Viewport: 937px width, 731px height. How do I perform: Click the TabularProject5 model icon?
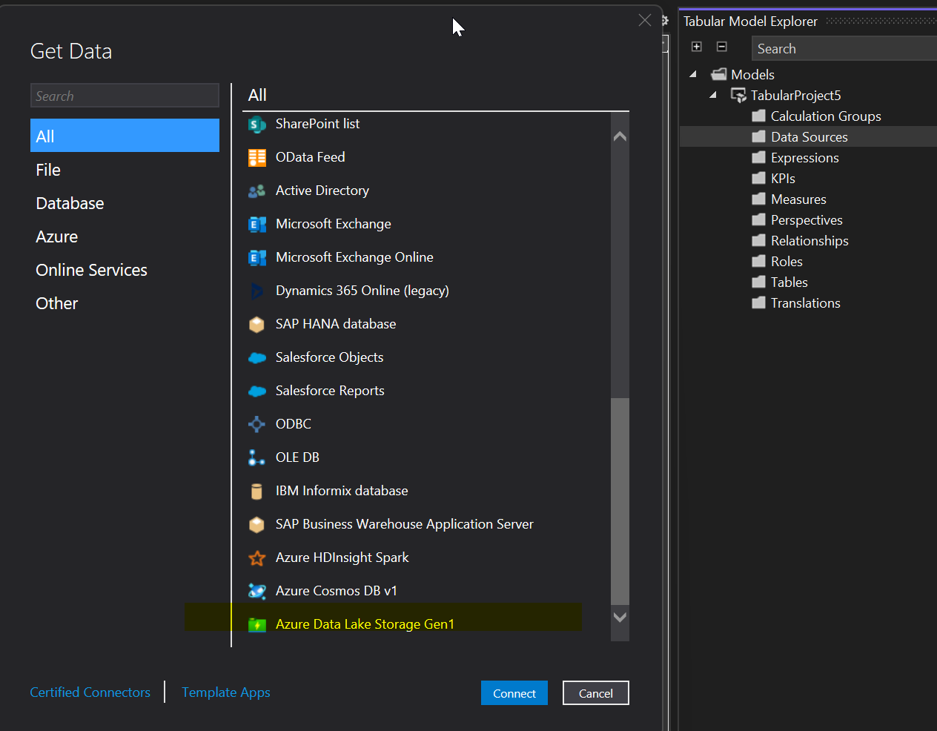pos(738,95)
